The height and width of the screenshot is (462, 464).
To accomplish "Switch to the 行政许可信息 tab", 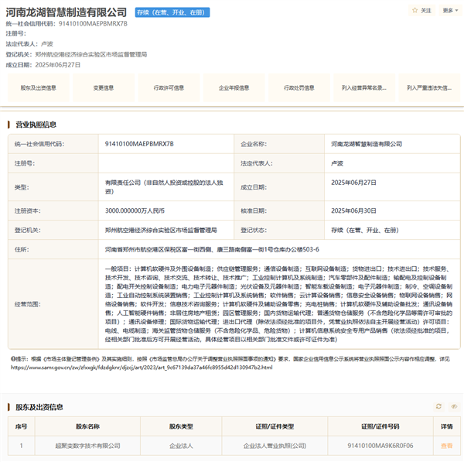I will click(169, 87).
